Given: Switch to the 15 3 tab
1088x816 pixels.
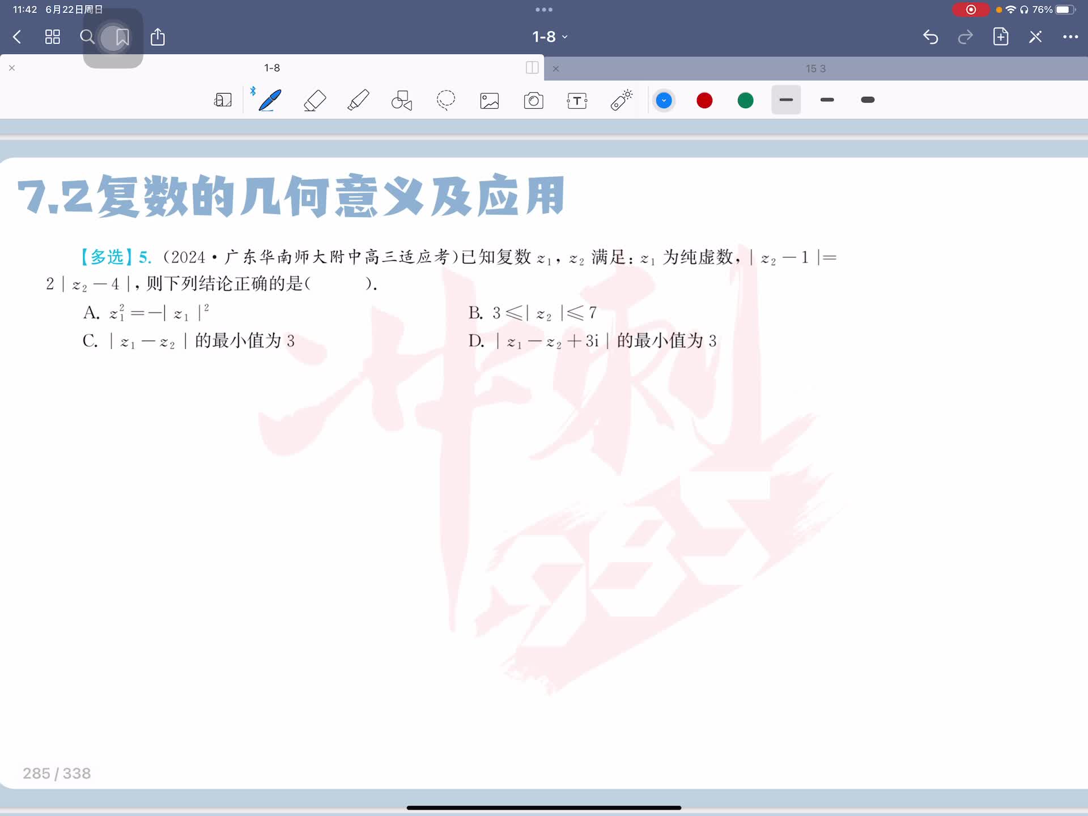Looking at the screenshot, I should [815, 69].
